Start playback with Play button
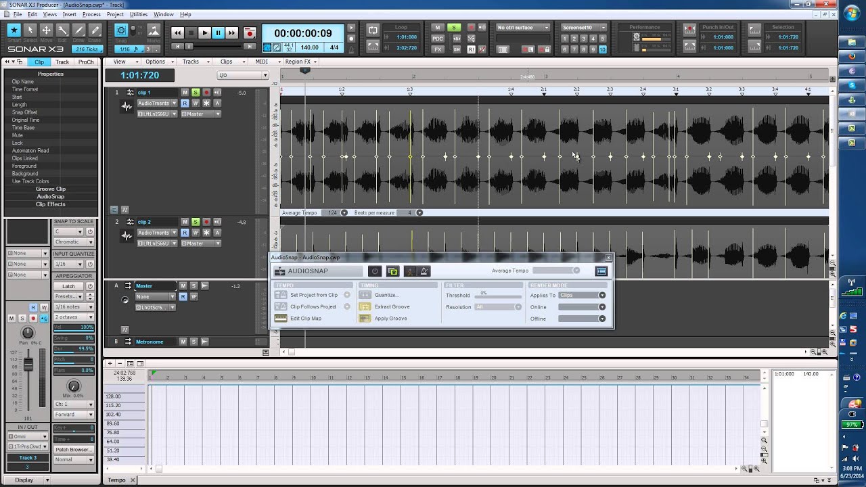This screenshot has height=487, width=866. coord(204,32)
